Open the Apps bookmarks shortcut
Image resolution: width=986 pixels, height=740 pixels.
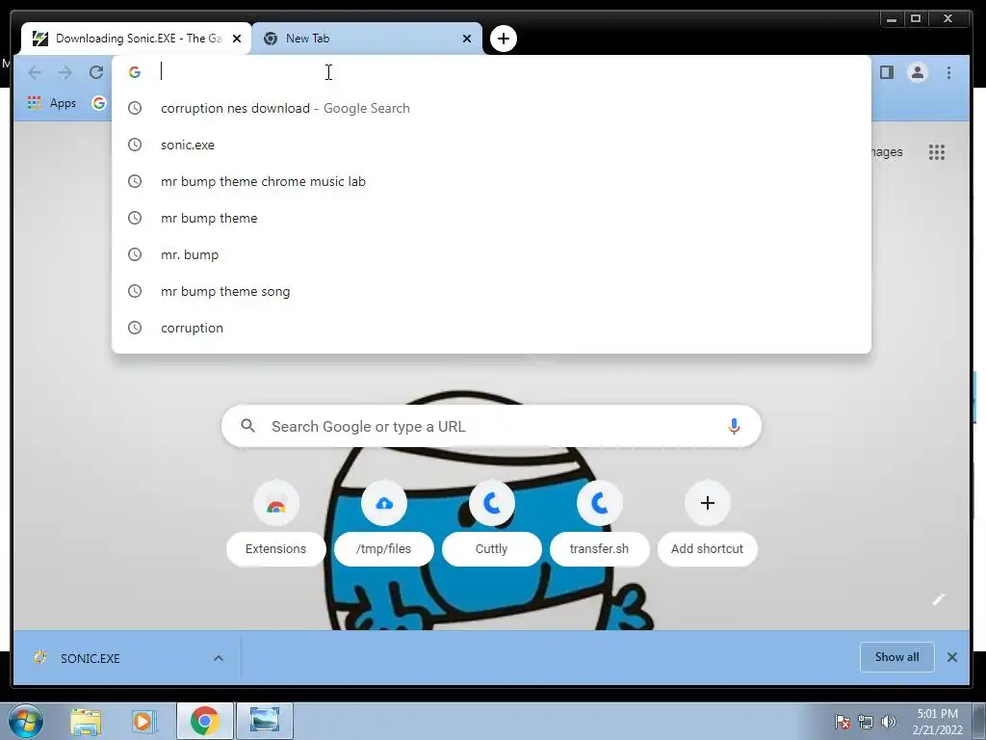52,102
